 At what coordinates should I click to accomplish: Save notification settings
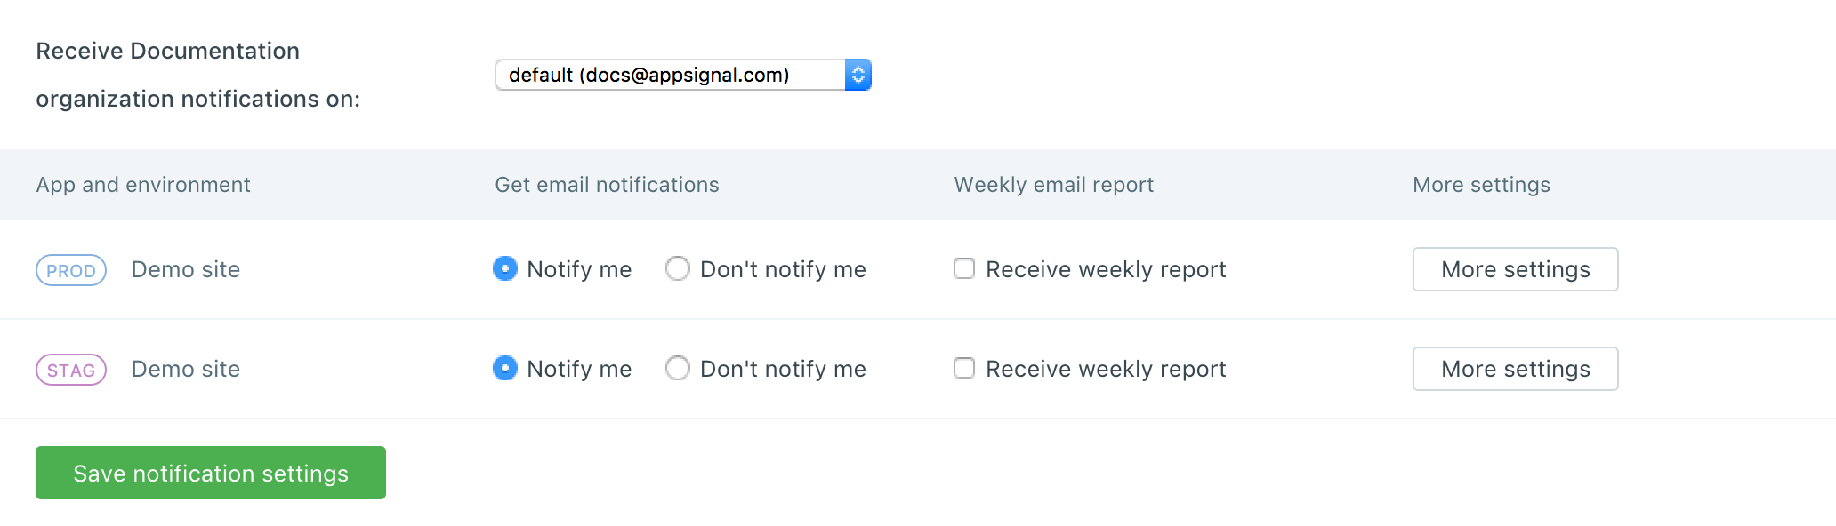pyautogui.click(x=211, y=473)
